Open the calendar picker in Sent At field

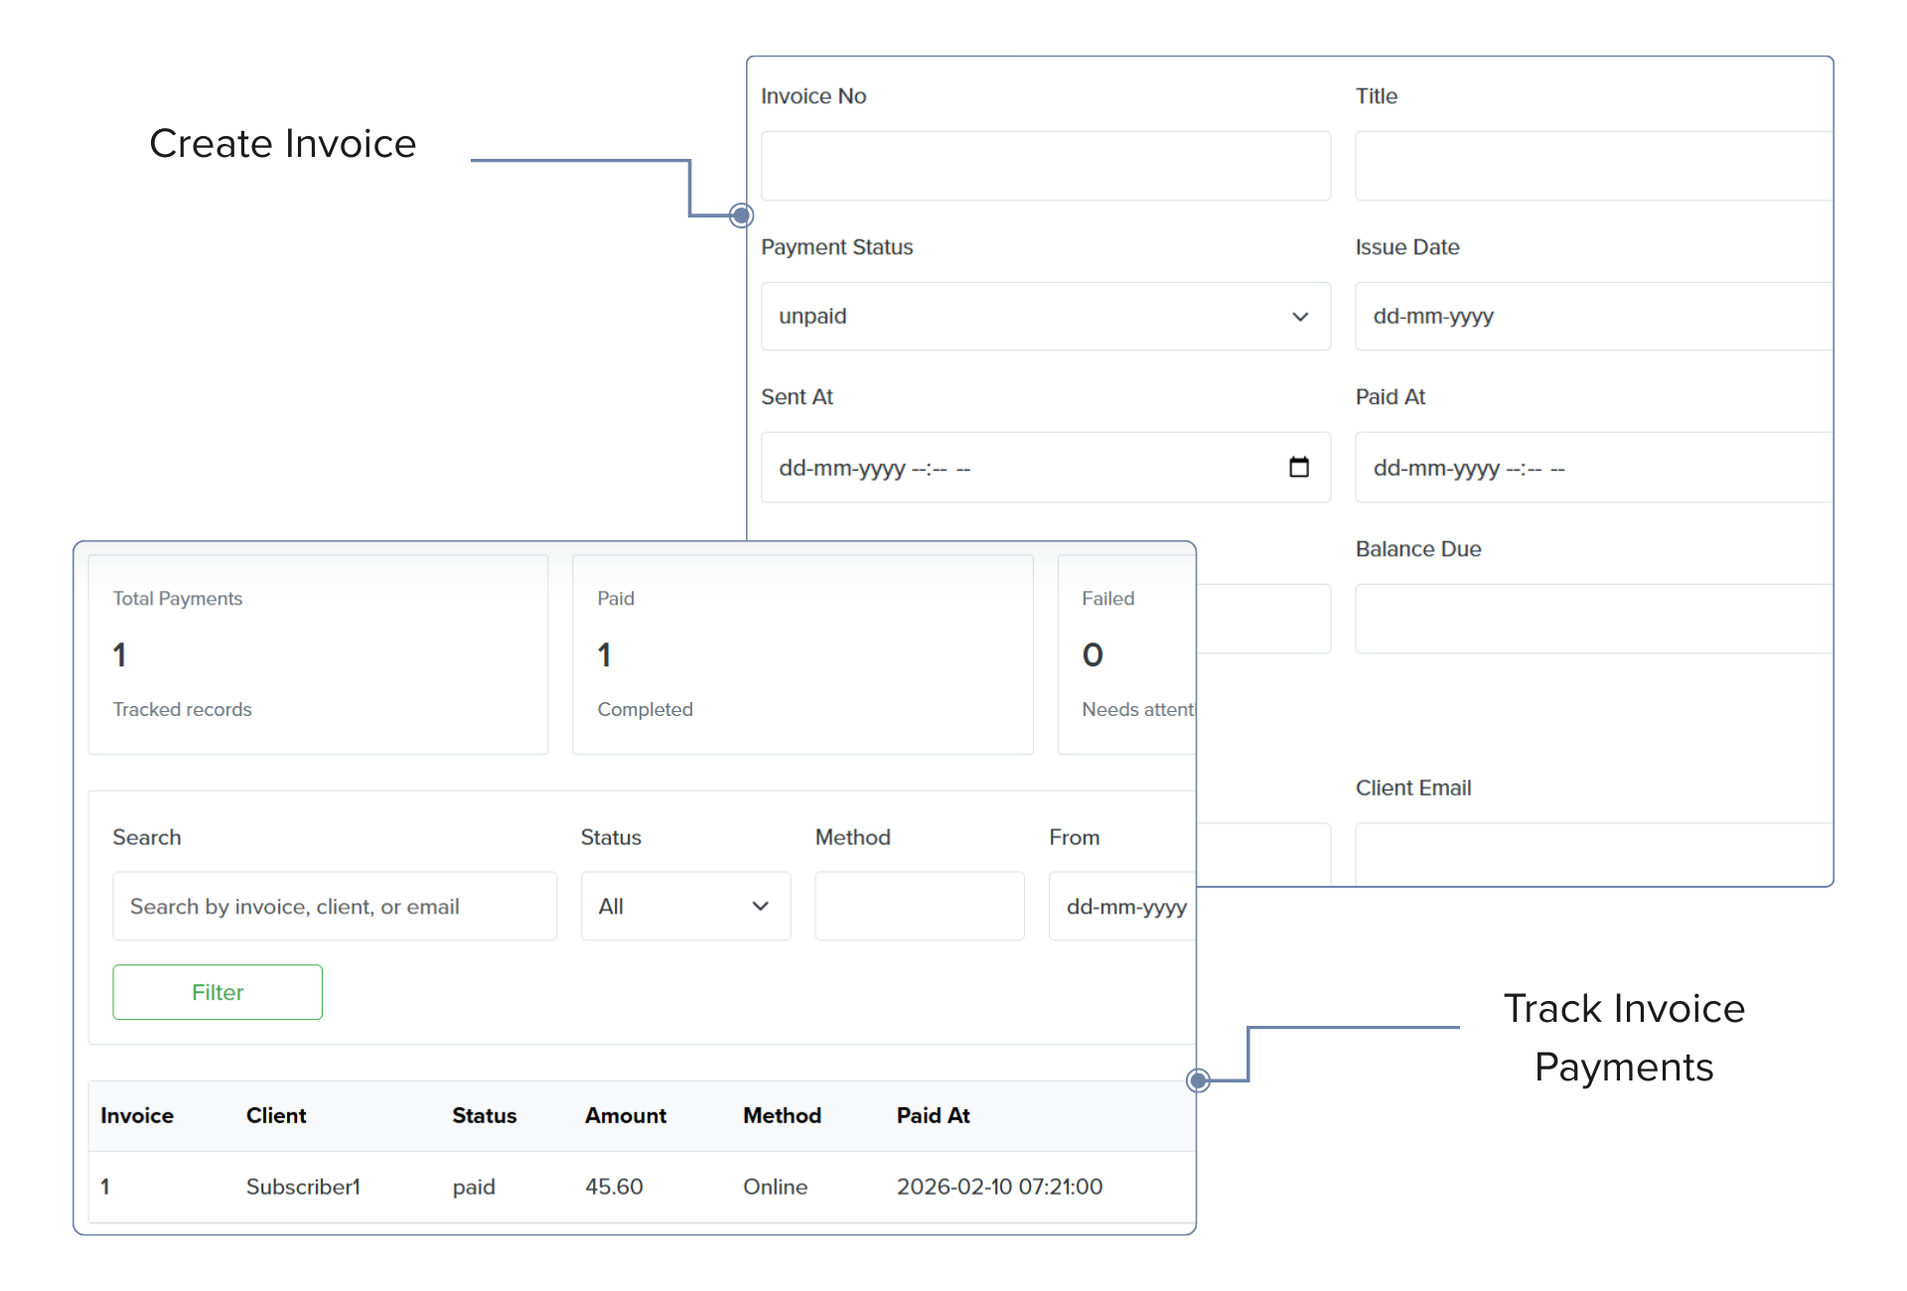1299,467
